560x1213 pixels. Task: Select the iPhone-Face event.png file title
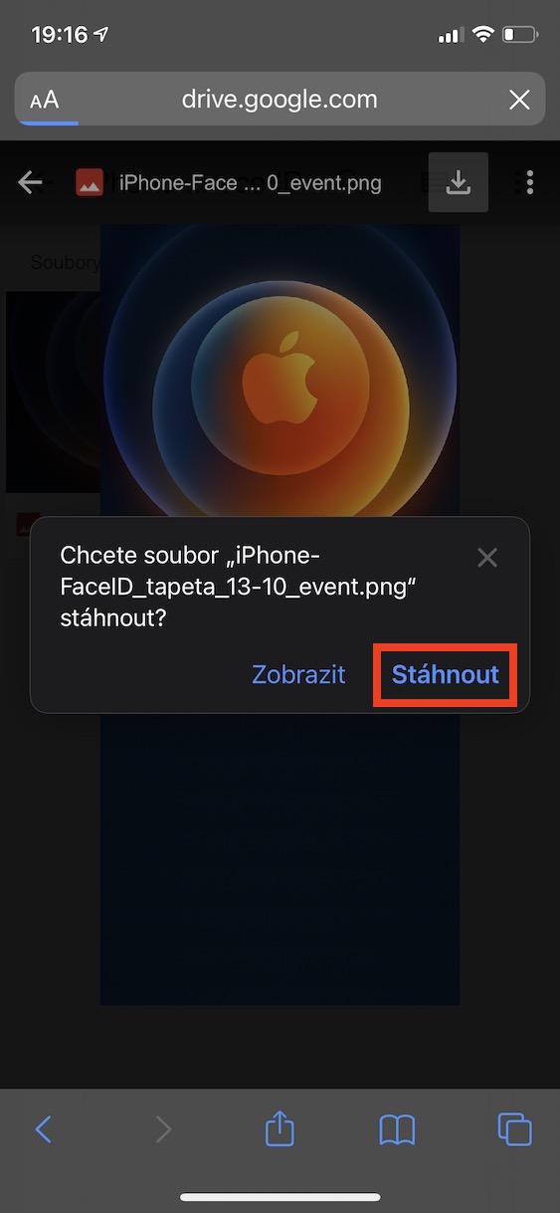[250, 183]
